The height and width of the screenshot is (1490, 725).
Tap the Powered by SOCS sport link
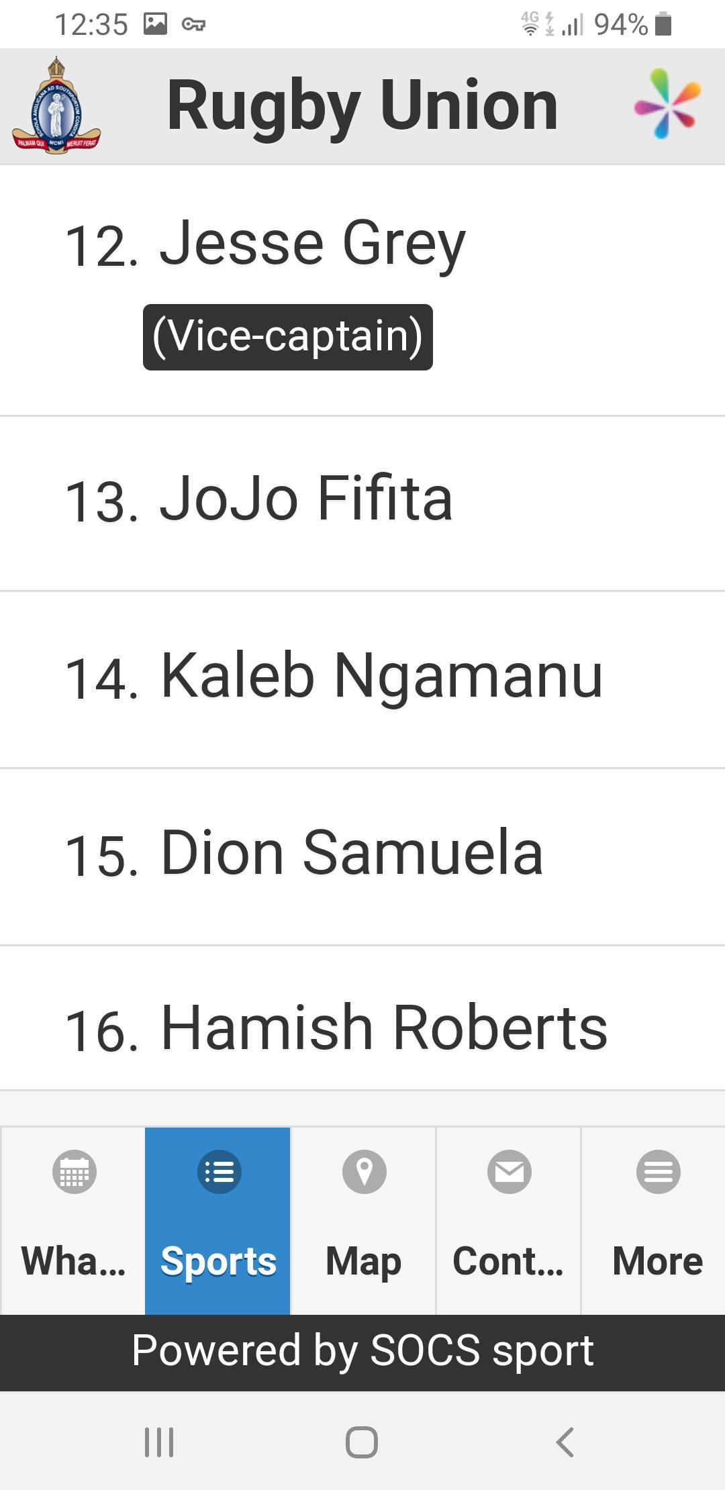362,1351
